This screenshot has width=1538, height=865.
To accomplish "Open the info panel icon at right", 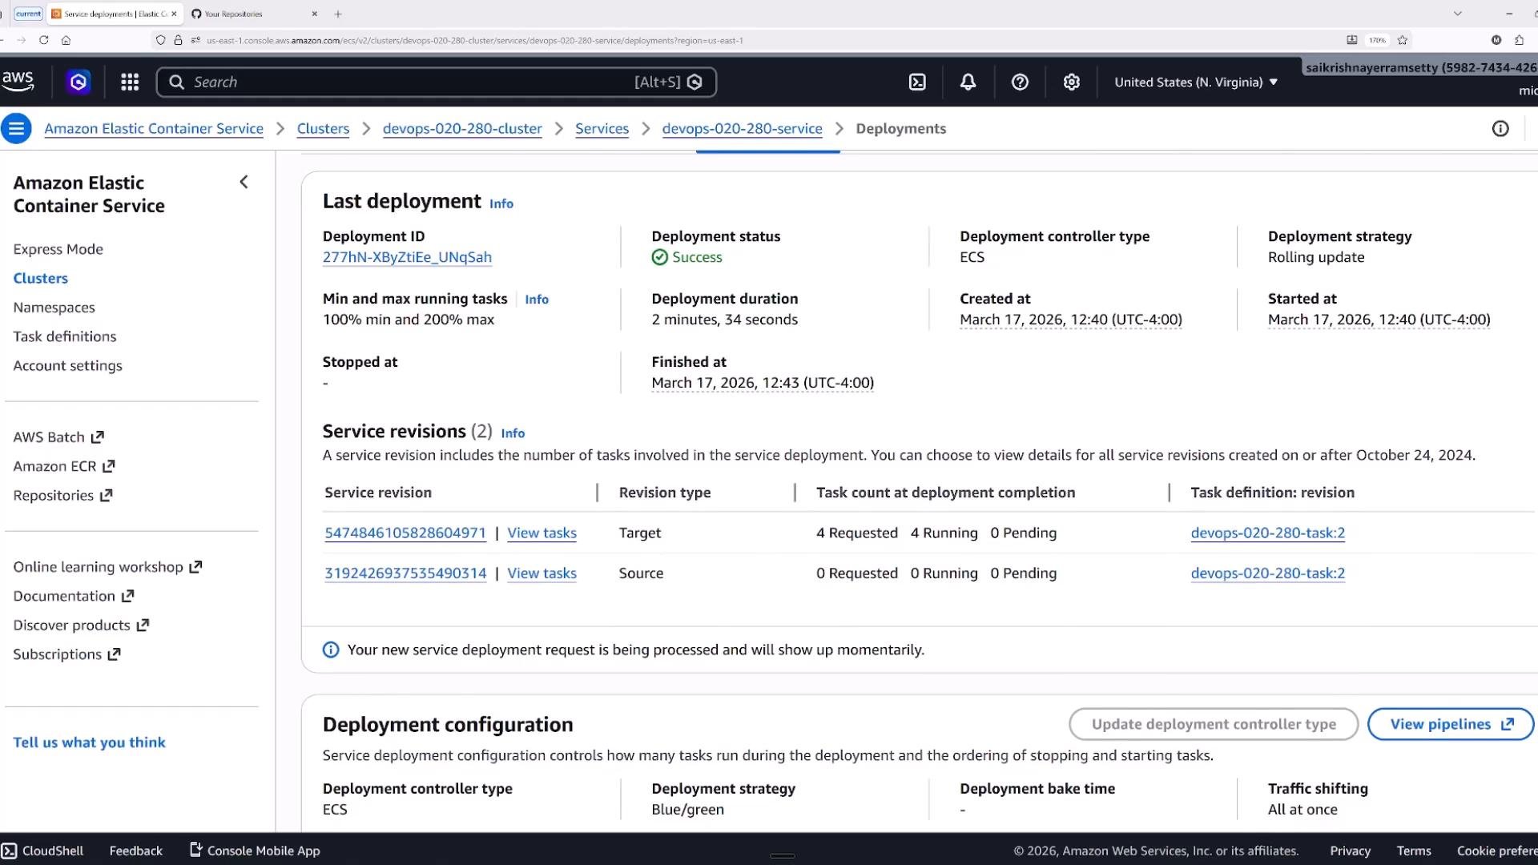I will coord(1500,128).
